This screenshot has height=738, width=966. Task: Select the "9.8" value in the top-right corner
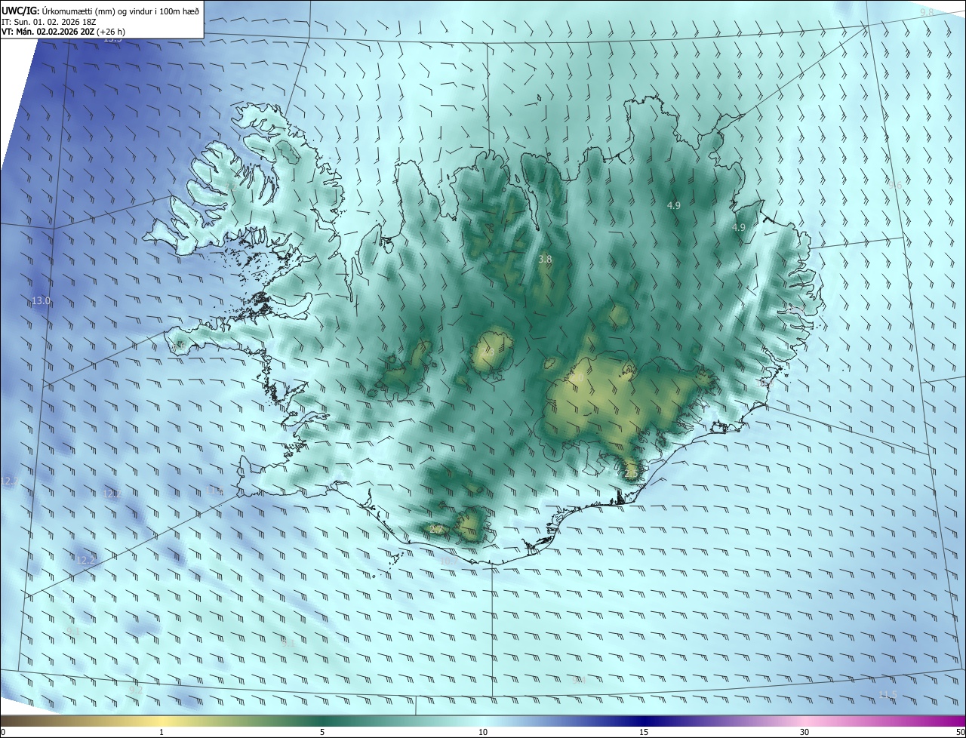(x=928, y=12)
